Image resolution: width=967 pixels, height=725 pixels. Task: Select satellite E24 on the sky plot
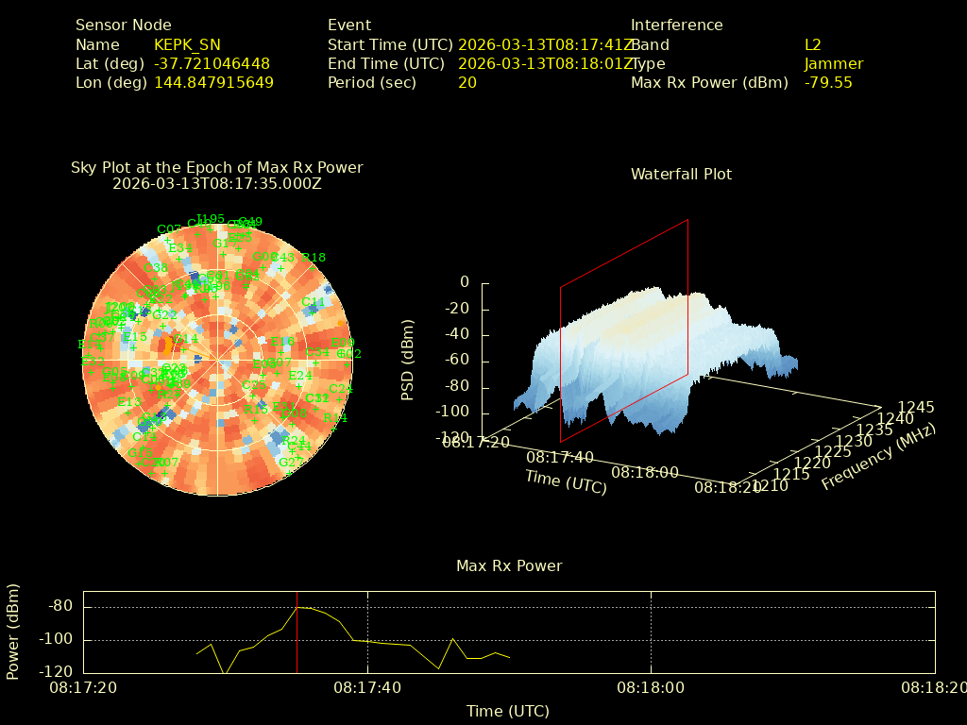pyautogui.click(x=300, y=386)
